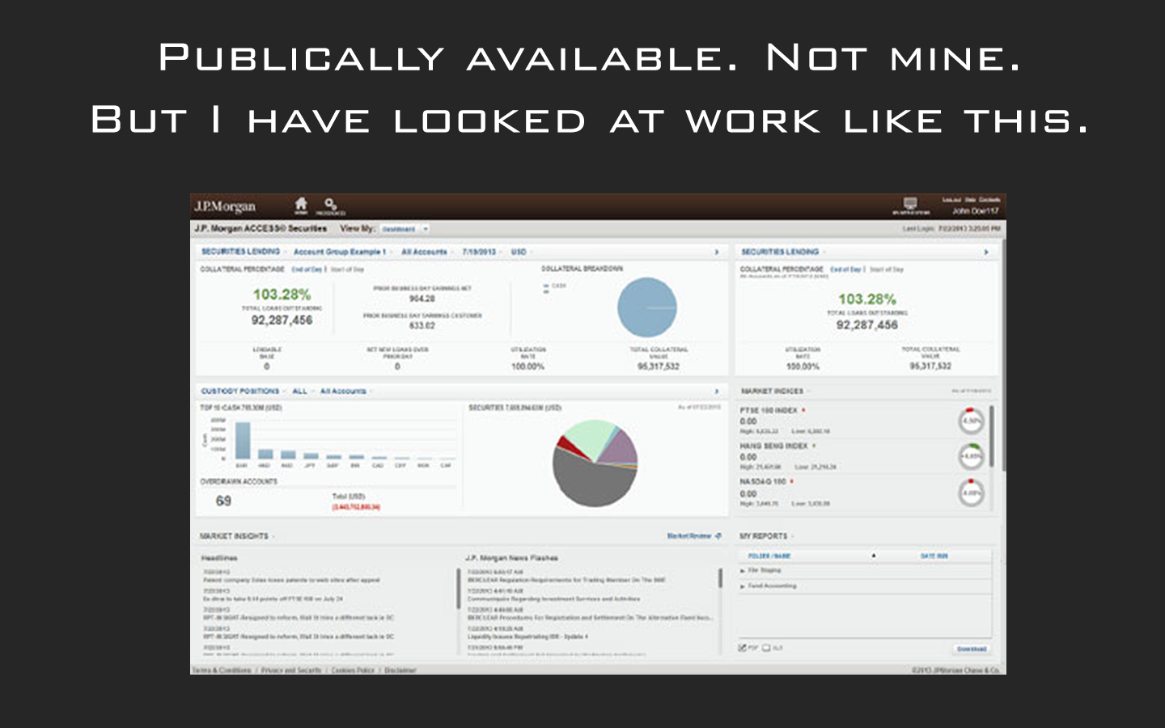Click the blue collateral breakdown pie chart
This screenshot has height=728, width=1165.
pyautogui.click(x=647, y=307)
